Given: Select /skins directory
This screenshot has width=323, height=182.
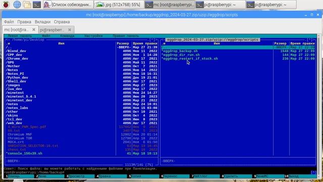Looking at the screenshot, I should [x=61, y=116].
